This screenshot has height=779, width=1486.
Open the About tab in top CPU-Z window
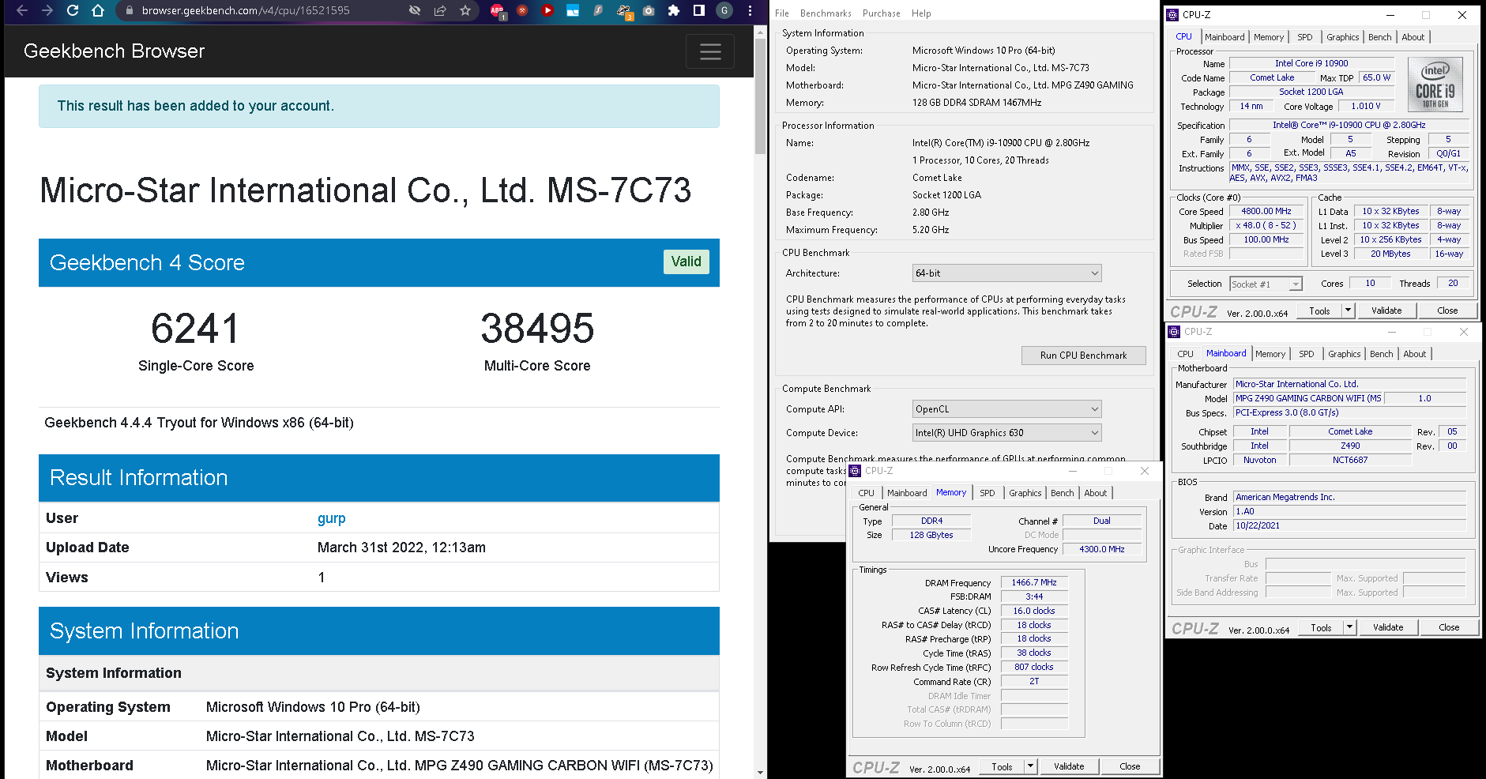coord(1413,37)
